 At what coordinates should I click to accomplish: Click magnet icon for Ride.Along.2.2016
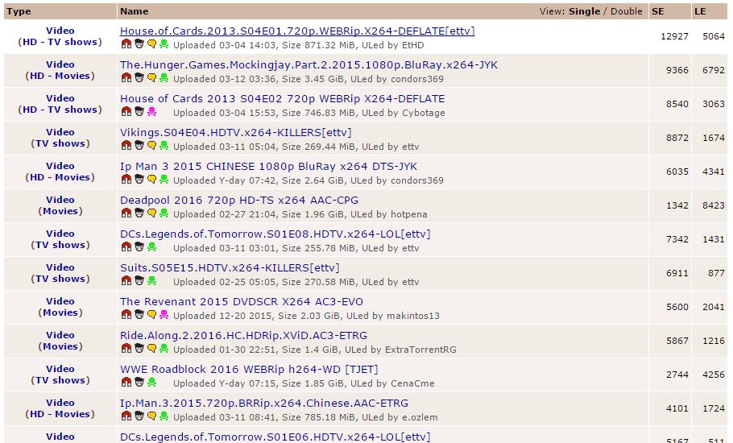point(126,348)
